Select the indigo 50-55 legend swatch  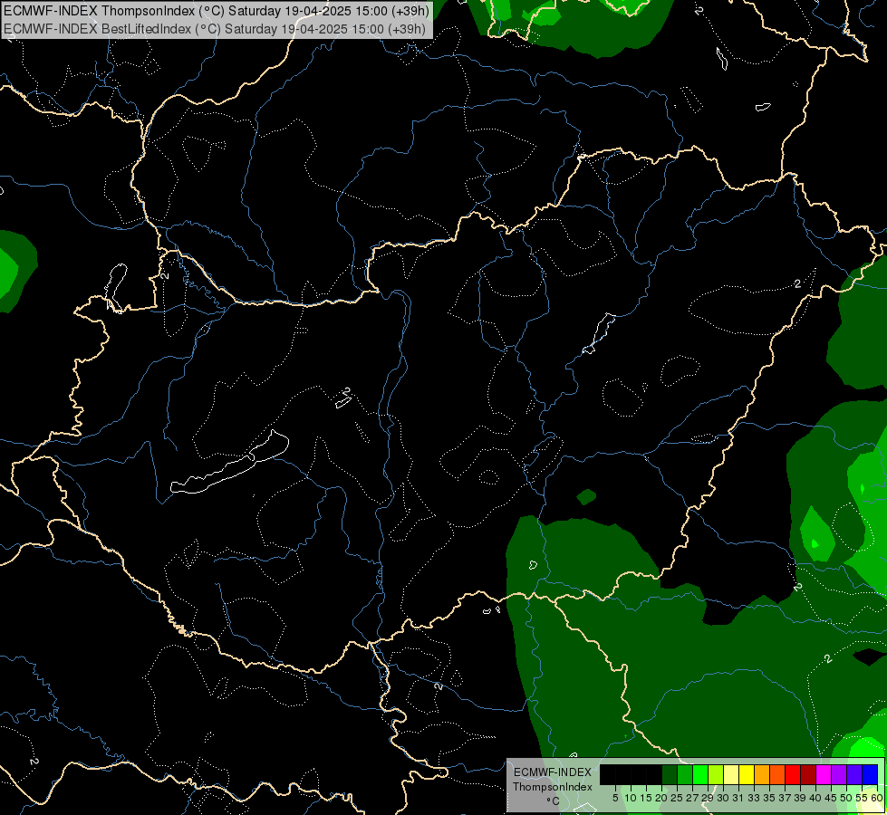(x=854, y=775)
